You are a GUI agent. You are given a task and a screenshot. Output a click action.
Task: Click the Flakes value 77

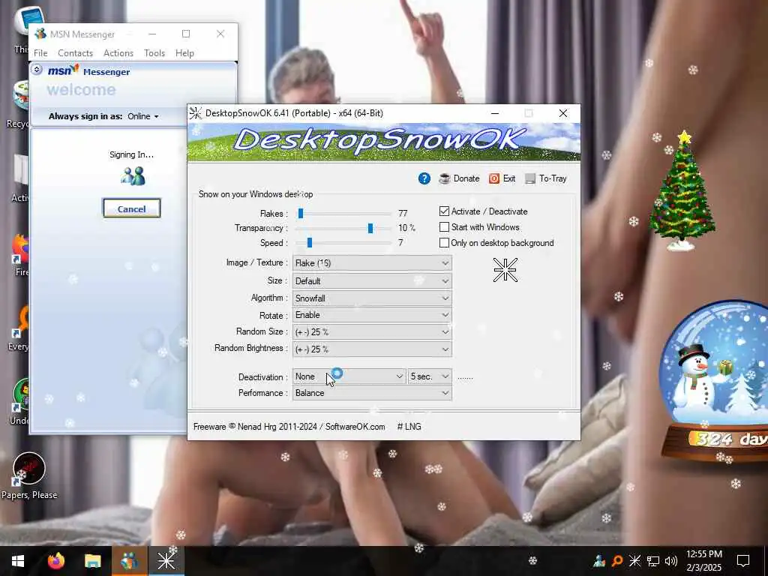point(403,213)
